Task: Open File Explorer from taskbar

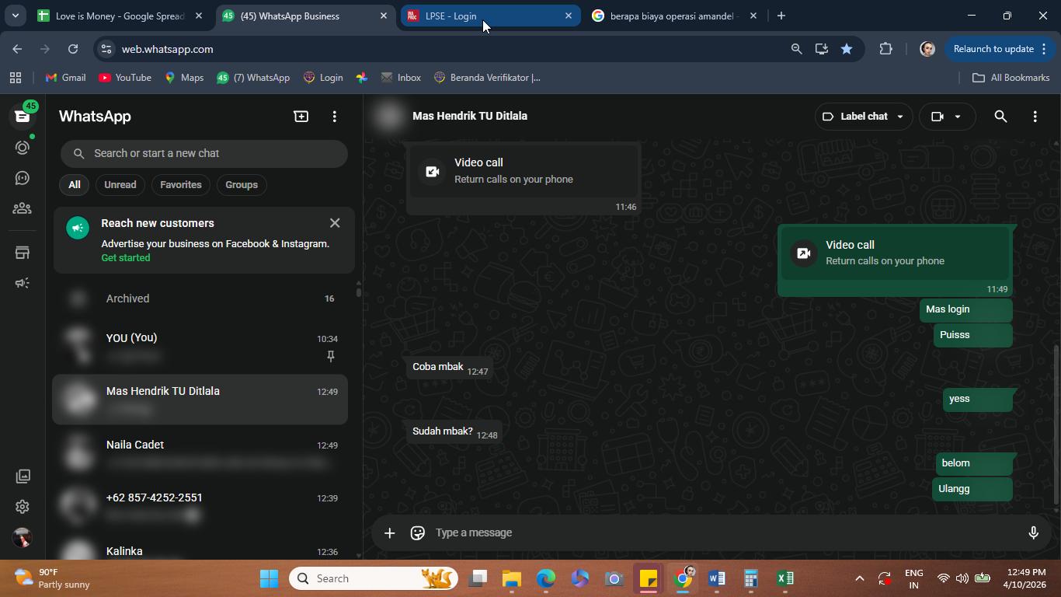Action: click(x=511, y=578)
